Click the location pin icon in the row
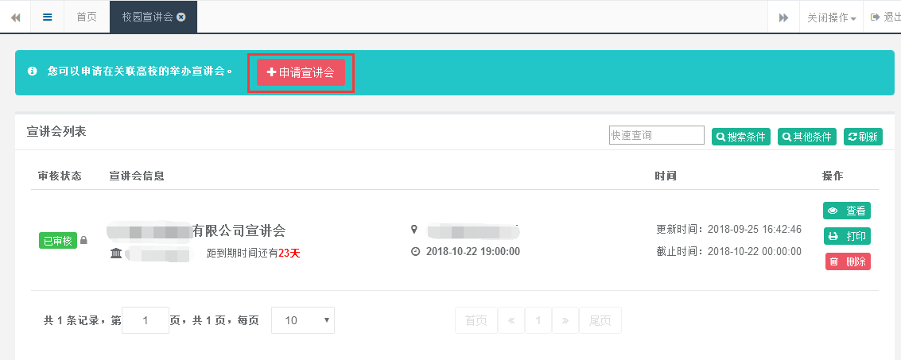The height and width of the screenshot is (360, 901). [414, 230]
